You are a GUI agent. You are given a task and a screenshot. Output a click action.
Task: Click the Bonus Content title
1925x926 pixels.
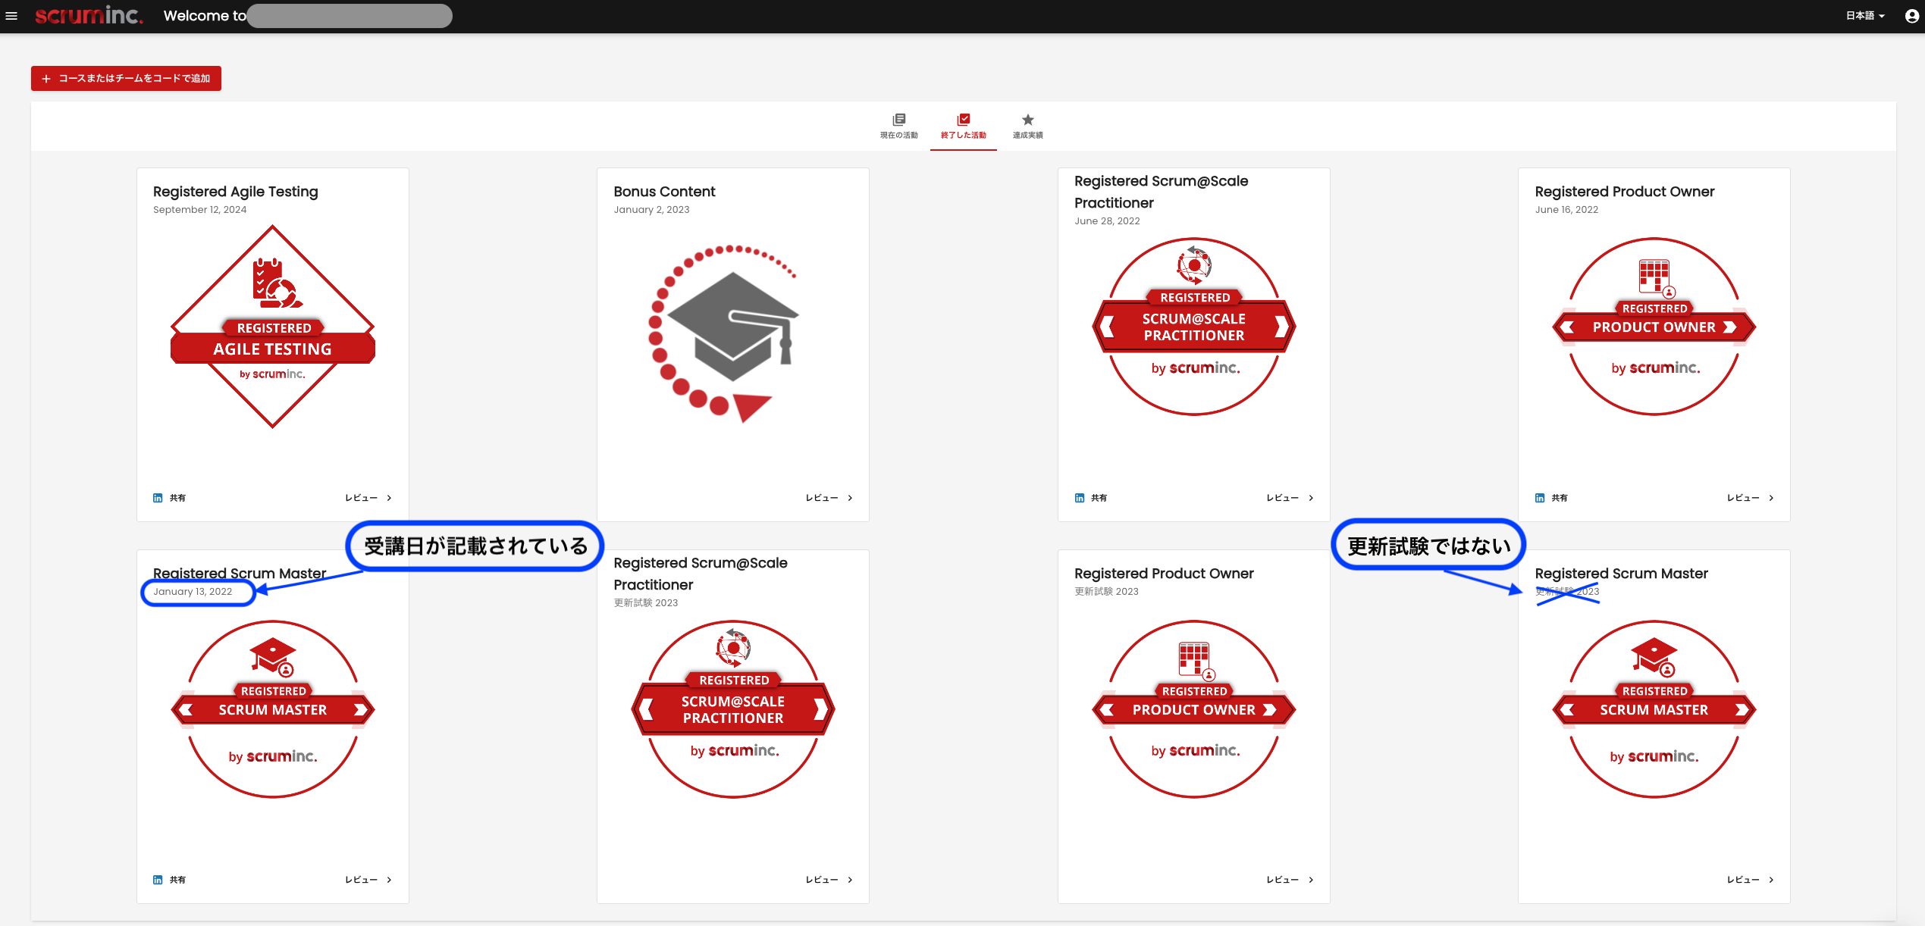(664, 192)
